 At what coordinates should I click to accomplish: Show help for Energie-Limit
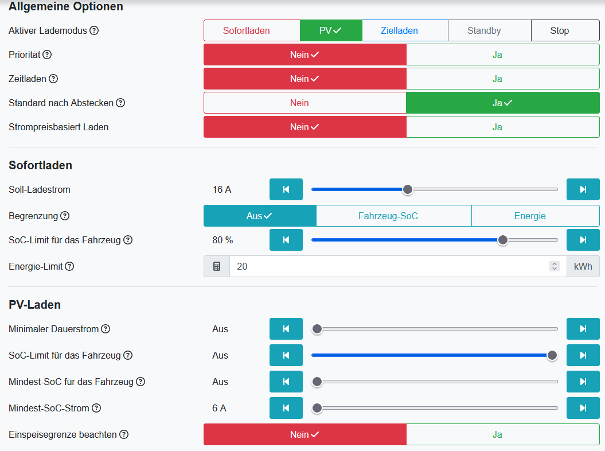69,266
